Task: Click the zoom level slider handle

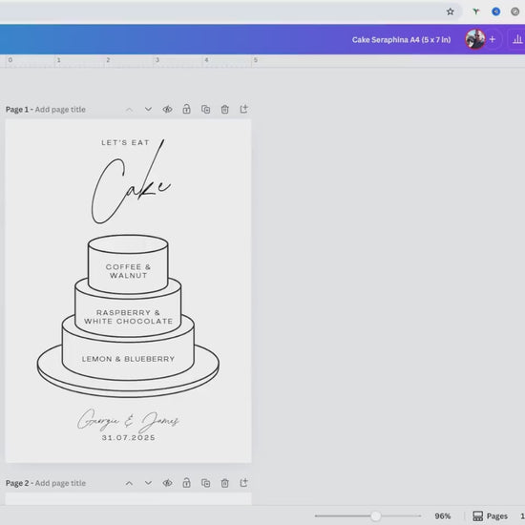Action: click(x=376, y=516)
